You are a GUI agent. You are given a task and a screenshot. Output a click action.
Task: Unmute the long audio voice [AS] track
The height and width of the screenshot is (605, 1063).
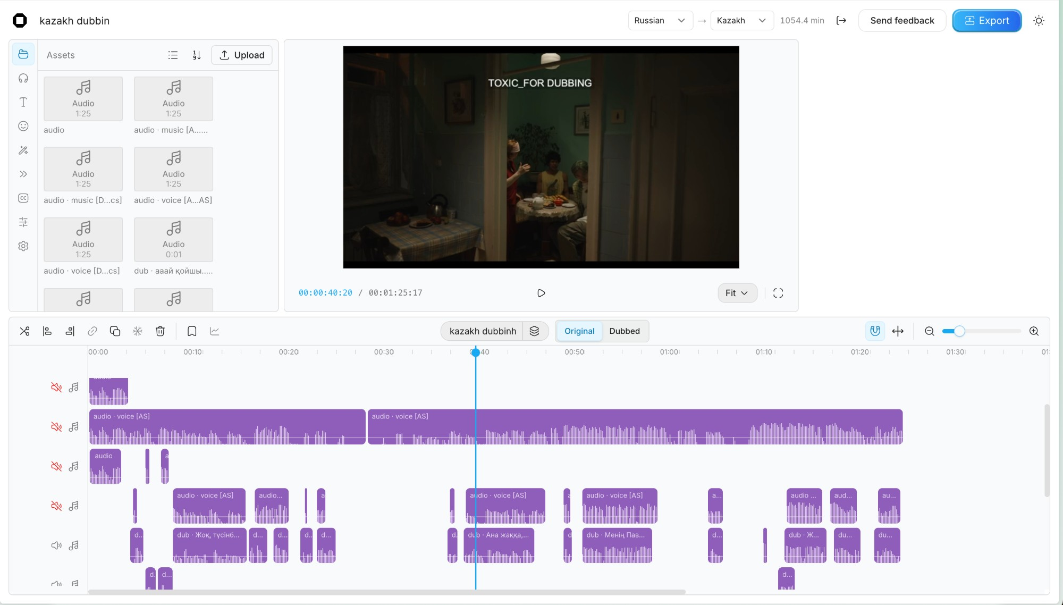click(x=56, y=427)
